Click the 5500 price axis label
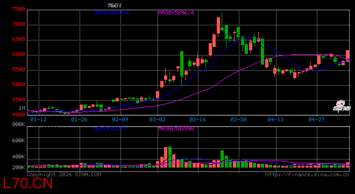Image resolution: width=355 pixels, height=194 pixels. (x=19, y=70)
